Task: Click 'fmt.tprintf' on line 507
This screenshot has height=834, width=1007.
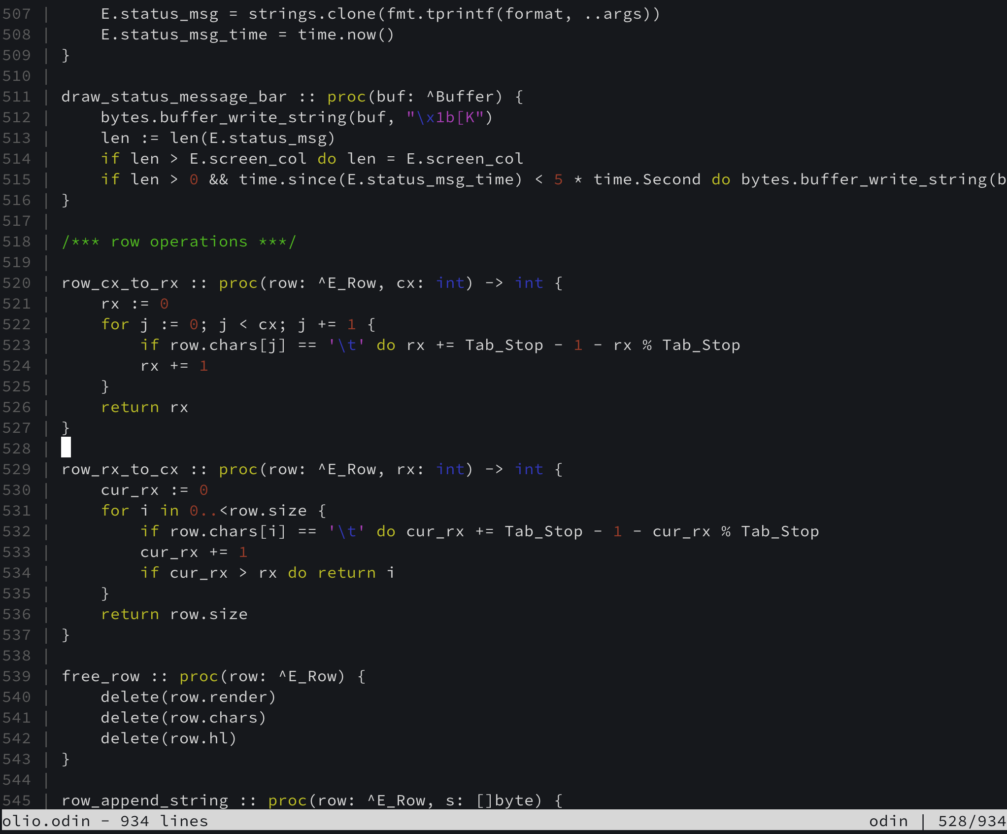Action: click(440, 14)
